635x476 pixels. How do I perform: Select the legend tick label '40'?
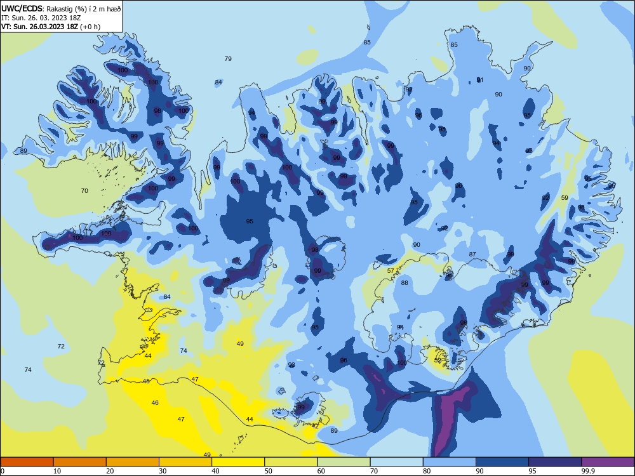(x=215, y=471)
